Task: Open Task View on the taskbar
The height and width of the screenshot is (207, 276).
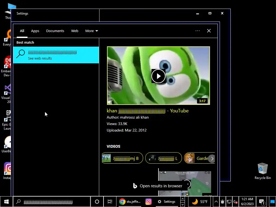Action: coord(110,202)
